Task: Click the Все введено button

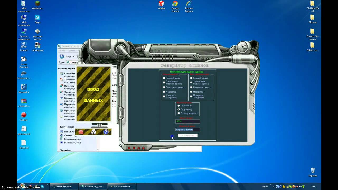Action: pos(188,136)
